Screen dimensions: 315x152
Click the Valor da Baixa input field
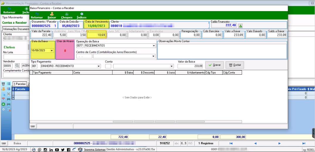pyautogui.click(x=190, y=66)
